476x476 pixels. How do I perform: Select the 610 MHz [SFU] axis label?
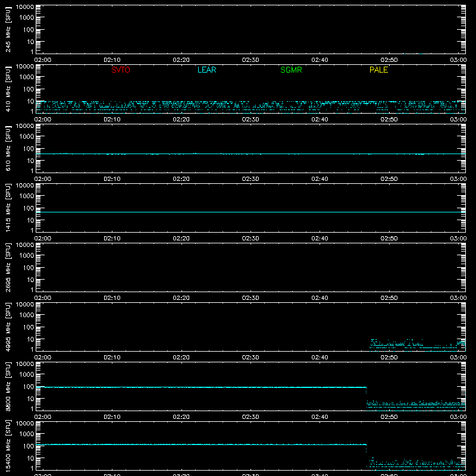pyautogui.click(x=8, y=149)
